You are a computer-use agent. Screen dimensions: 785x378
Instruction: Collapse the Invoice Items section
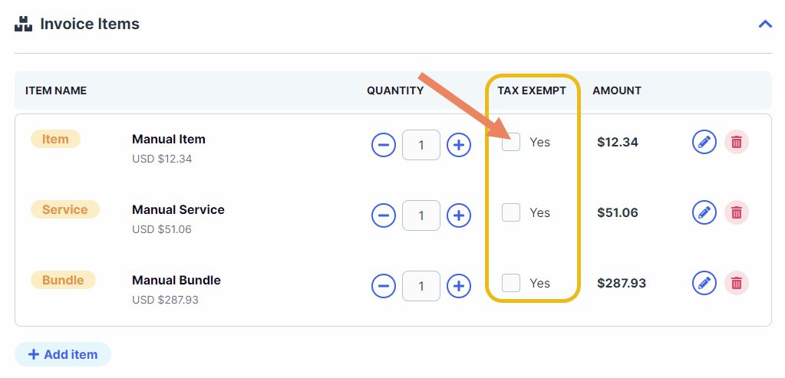765,24
